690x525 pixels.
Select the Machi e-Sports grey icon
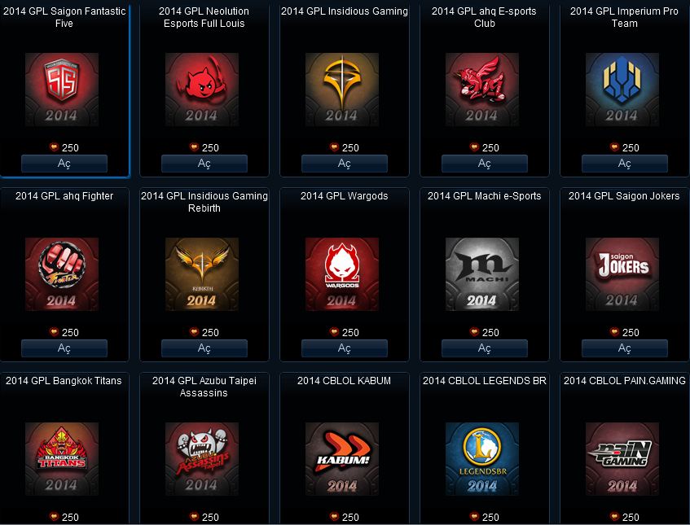(x=481, y=274)
